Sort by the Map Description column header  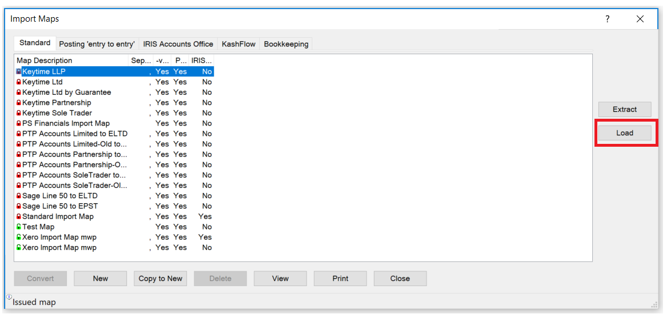71,61
